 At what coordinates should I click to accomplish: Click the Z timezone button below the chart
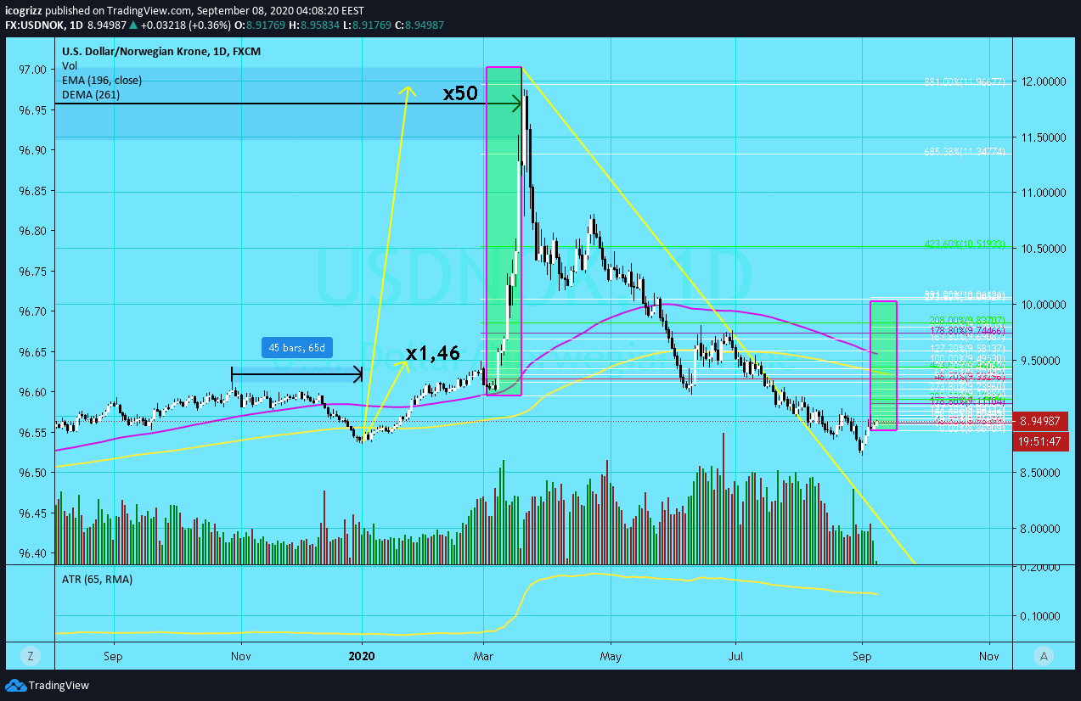click(x=30, y=655)
